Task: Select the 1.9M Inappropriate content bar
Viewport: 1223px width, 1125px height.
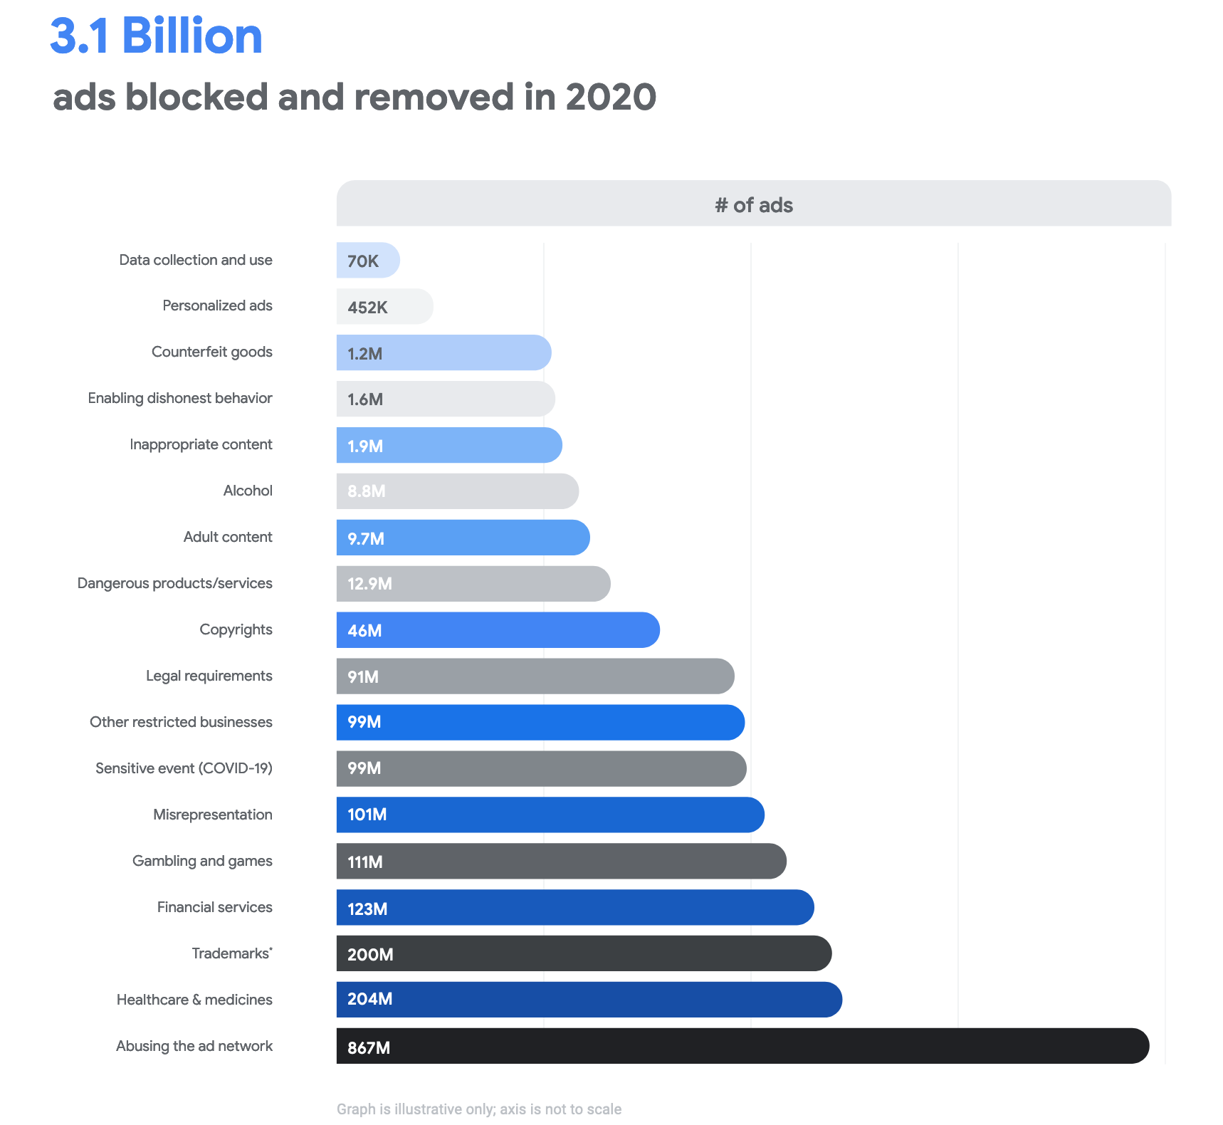Action: (449, 444)
